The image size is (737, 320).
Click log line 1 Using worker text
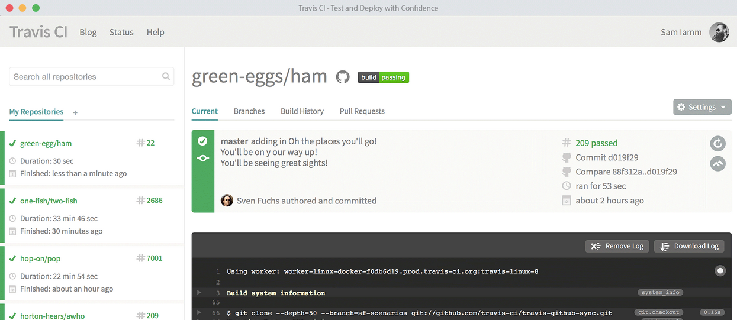click(382, 271)
